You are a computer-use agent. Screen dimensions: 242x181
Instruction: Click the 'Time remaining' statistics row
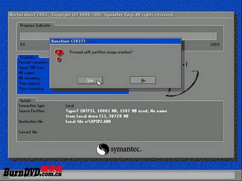[x=31, y=89]
